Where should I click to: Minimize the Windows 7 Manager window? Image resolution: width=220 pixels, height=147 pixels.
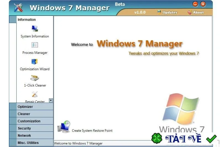click(195, 4)
